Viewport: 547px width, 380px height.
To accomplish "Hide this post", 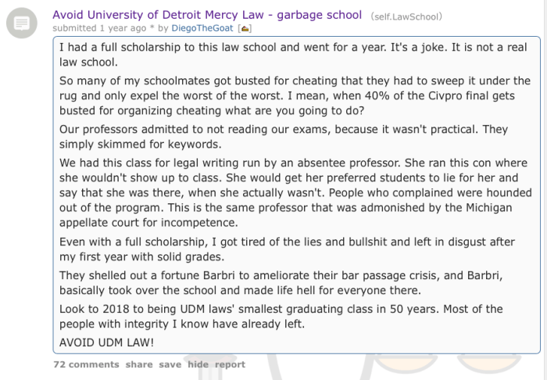I will pos(198,364).
